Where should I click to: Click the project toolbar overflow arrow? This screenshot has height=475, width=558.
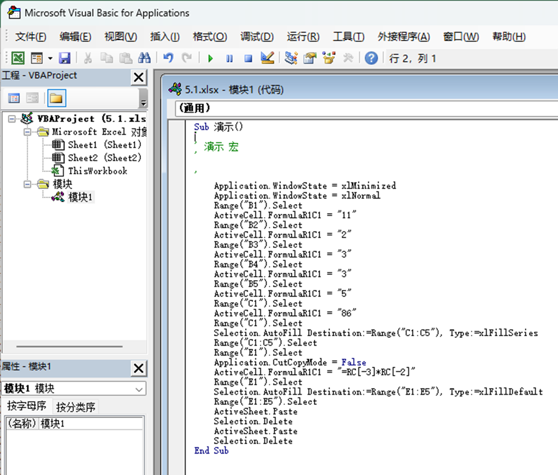[x=143, y=98]
